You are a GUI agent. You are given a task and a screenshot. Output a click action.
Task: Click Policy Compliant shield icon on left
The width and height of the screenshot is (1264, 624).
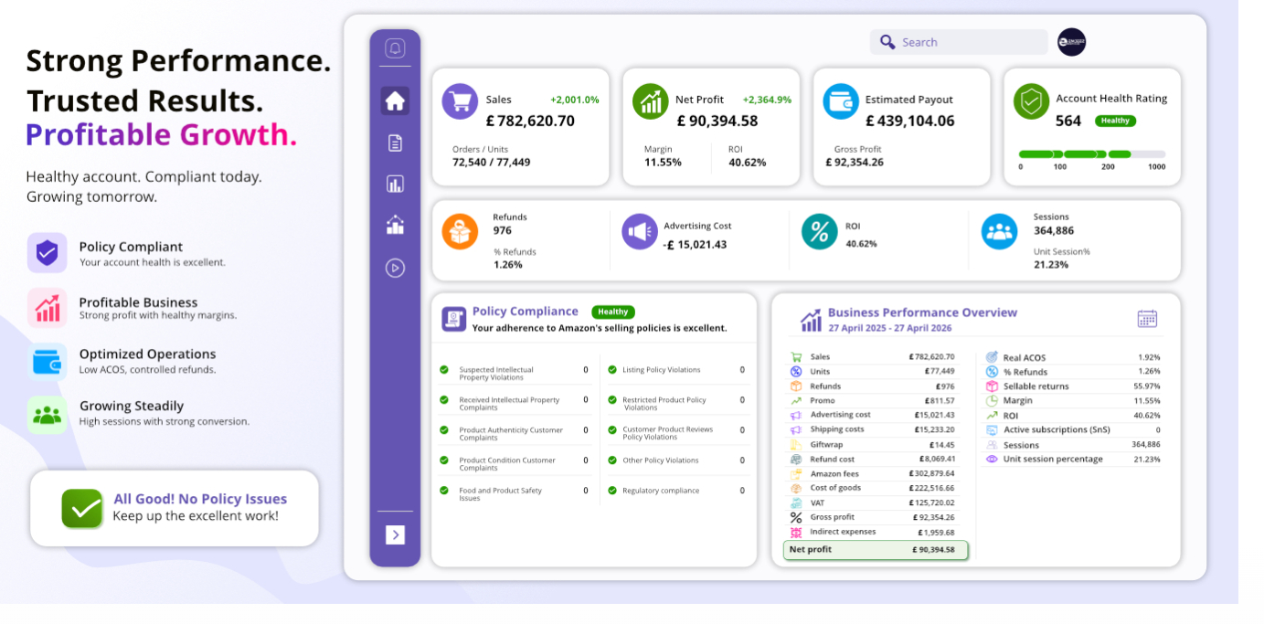47,253
